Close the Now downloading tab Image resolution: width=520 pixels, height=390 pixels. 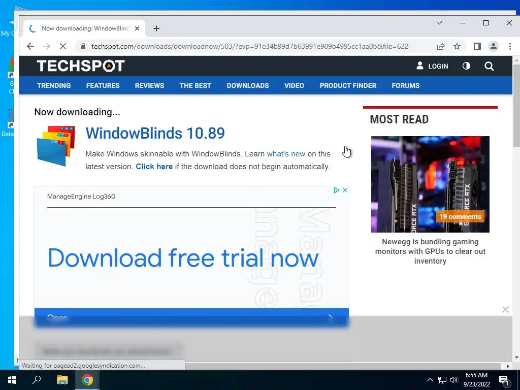click(x=137, y=28)
